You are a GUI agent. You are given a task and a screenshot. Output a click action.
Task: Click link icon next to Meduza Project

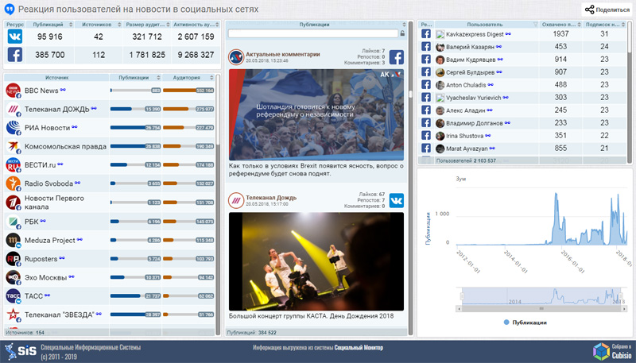tap(80, 239)
